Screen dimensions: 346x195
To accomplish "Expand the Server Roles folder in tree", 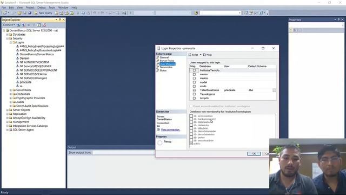I will [x=11, y=90].
